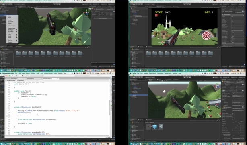247x145 pixels.
Task: Toggle the Play On Awake checkbox
Action: [233, 118]
